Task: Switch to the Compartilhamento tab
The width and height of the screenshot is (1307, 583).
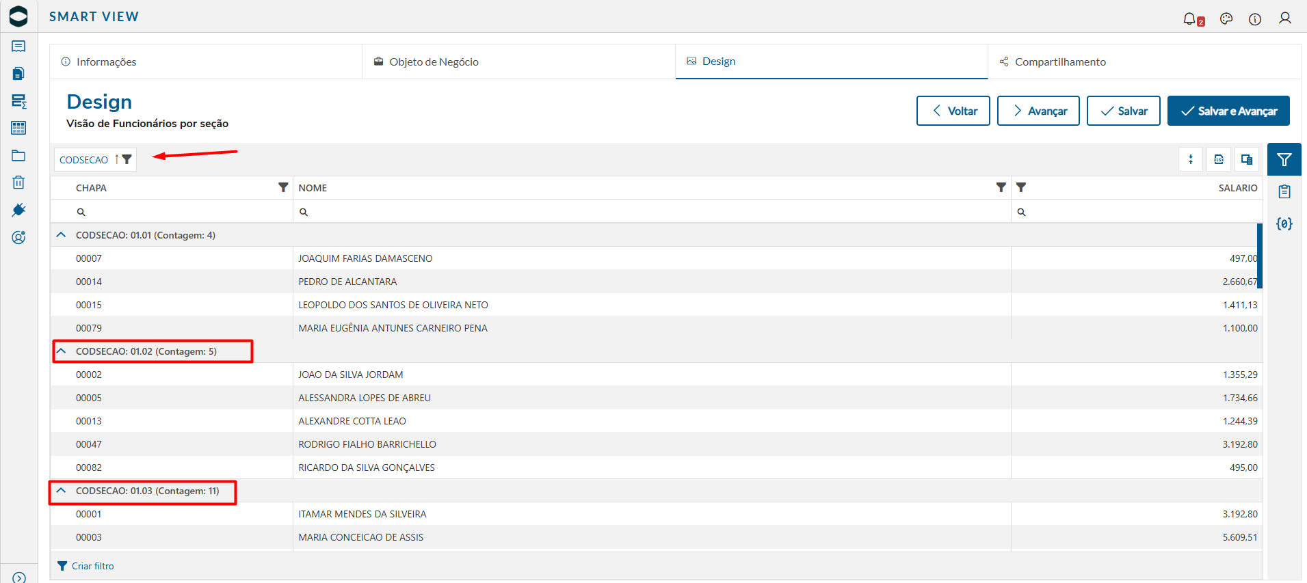Action: click(x=1144, y=62)
